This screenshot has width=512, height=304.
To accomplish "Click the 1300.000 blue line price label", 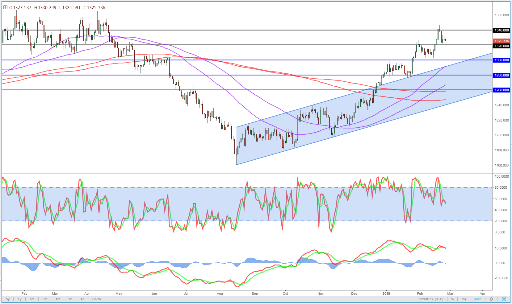I will point(502,60).
